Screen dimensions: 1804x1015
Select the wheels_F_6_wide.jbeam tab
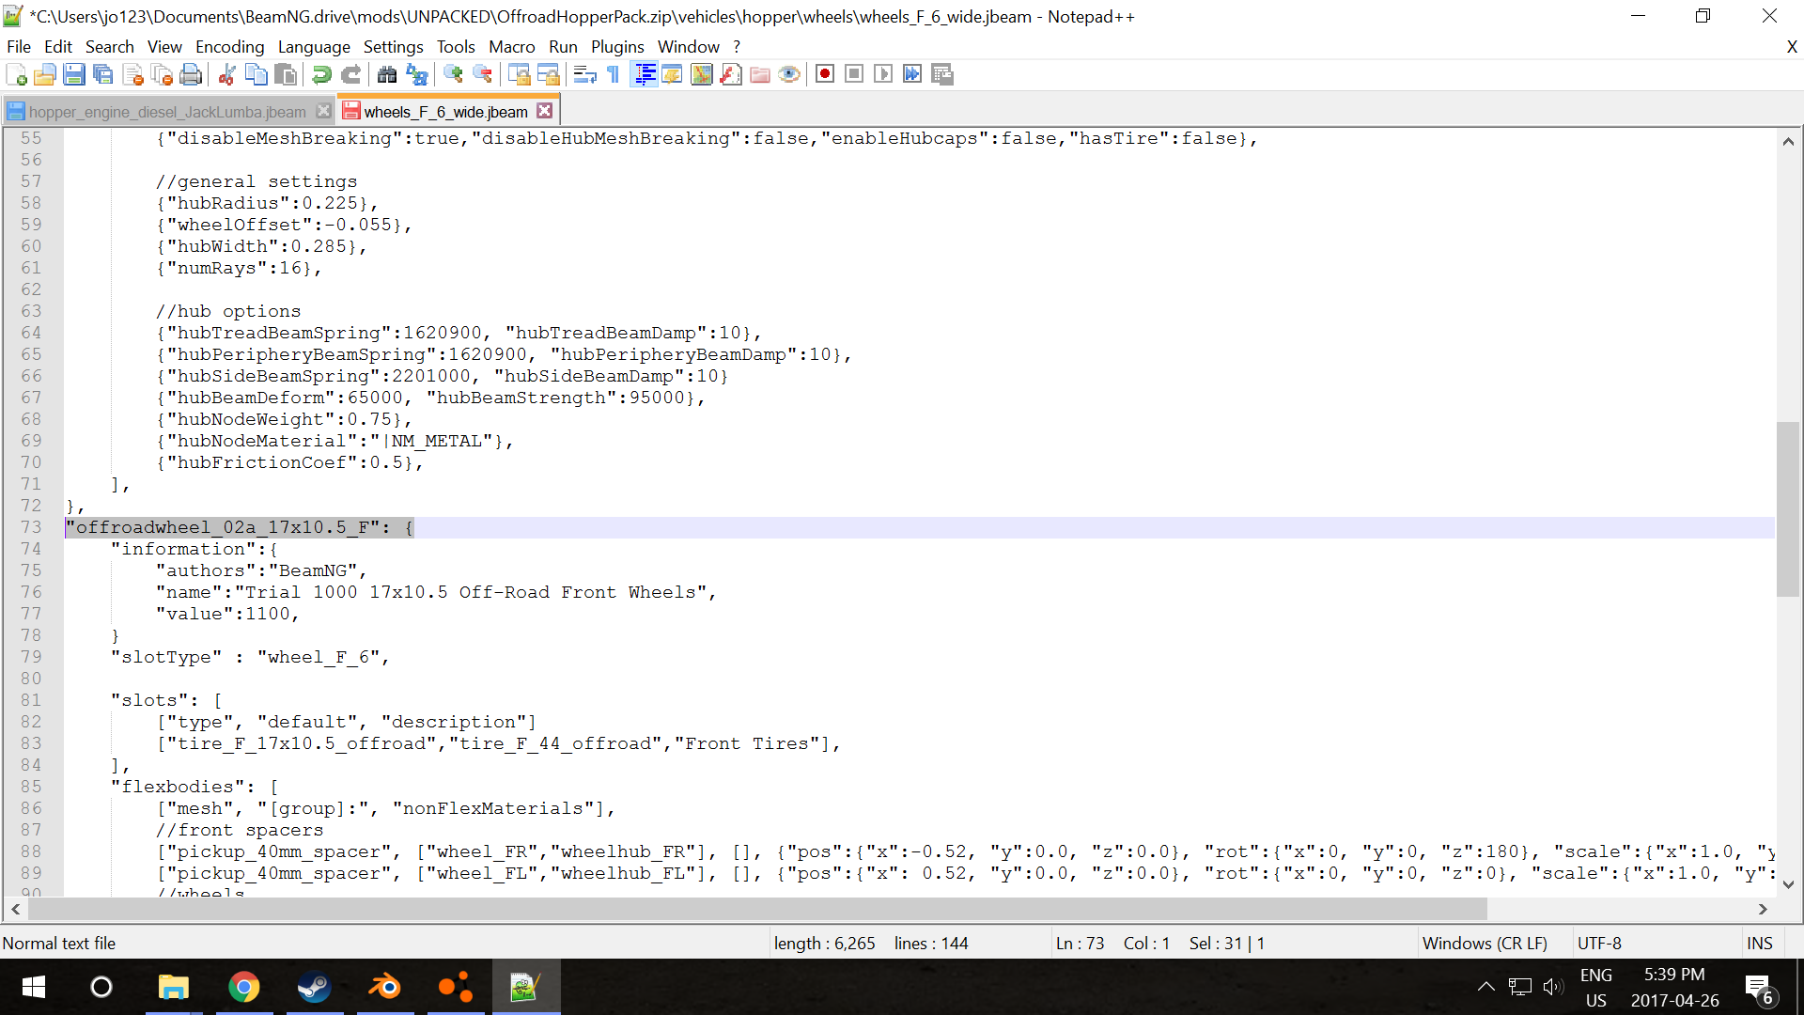click(446, 111)
